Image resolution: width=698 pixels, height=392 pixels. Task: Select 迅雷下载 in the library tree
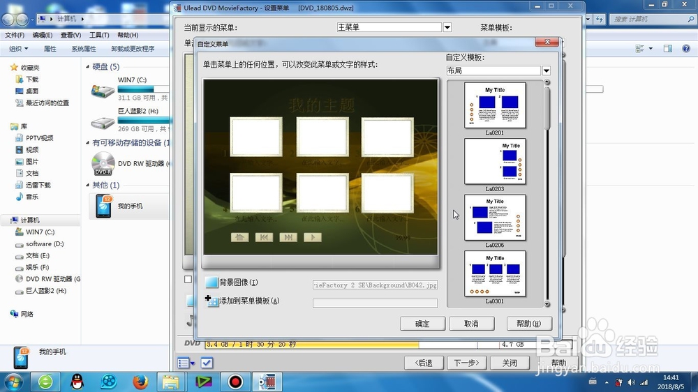(x=38, y=185)
